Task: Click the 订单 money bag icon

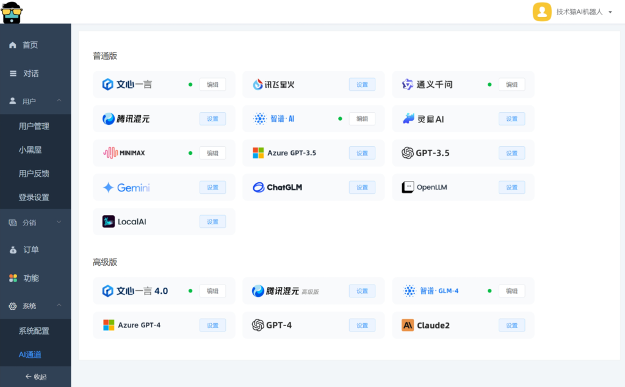Action: [x=13, y=250]
